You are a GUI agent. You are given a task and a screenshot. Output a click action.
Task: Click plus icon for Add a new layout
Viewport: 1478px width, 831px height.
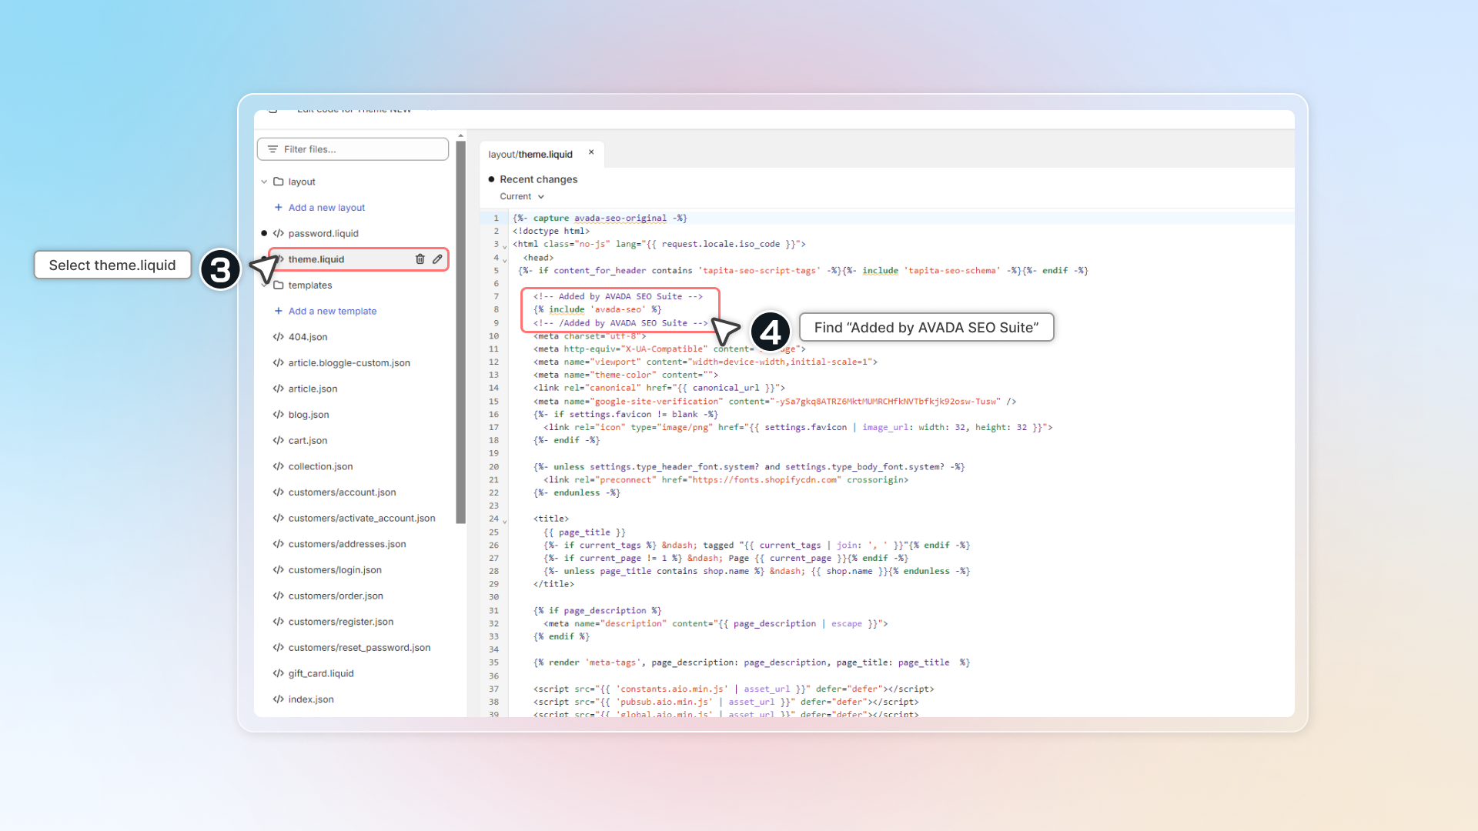(x=279, y=208)
